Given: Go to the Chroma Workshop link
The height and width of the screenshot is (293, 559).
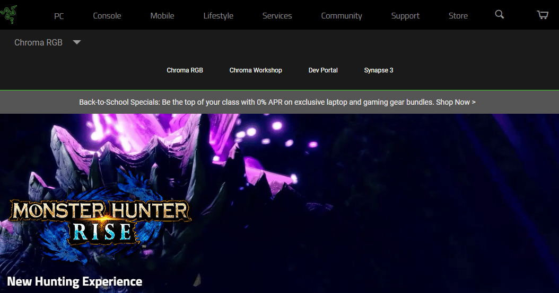Looking at the screenshot, I should 256,70.
